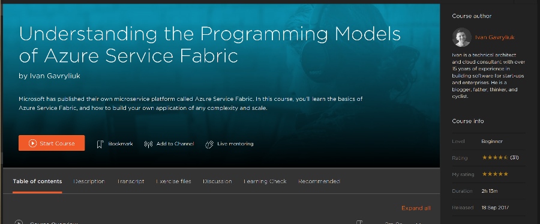This screenshot has width=540, height=224.
Task: Switch to the Description tab
Action: tap(89, 181)
